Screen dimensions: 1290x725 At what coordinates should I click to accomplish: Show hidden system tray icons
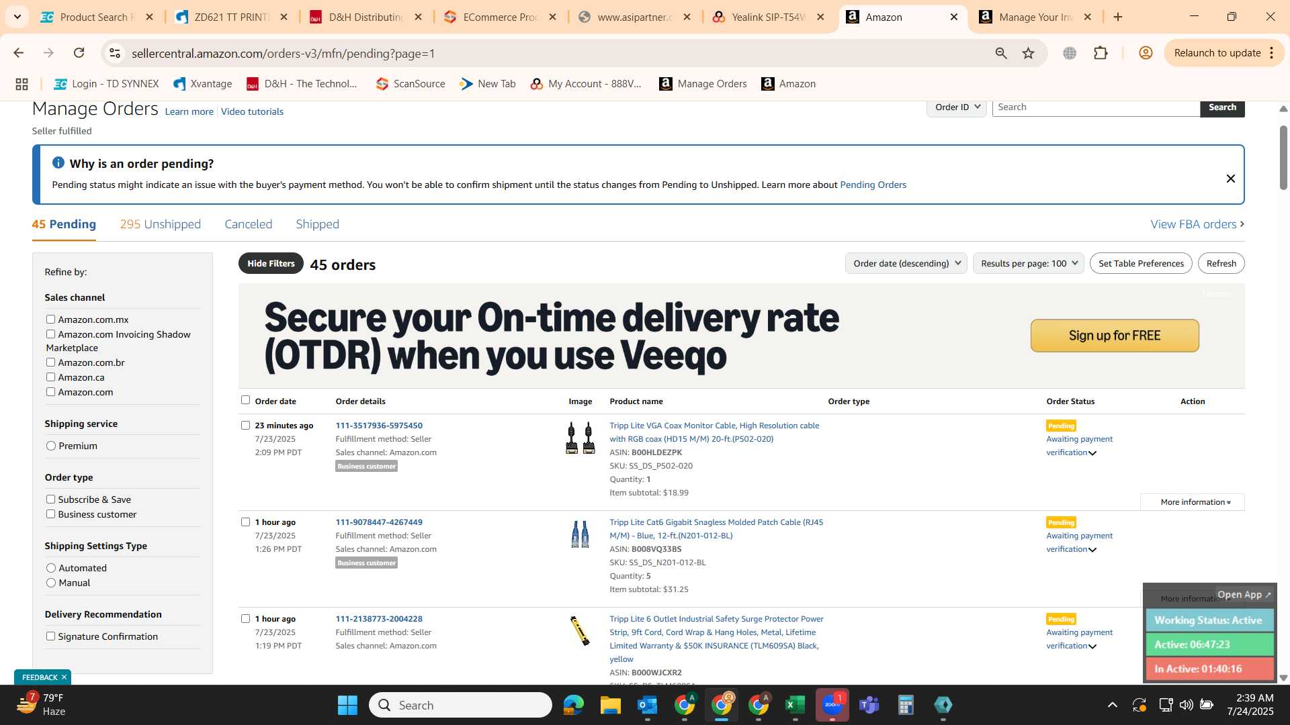(x=1112, y=705)
